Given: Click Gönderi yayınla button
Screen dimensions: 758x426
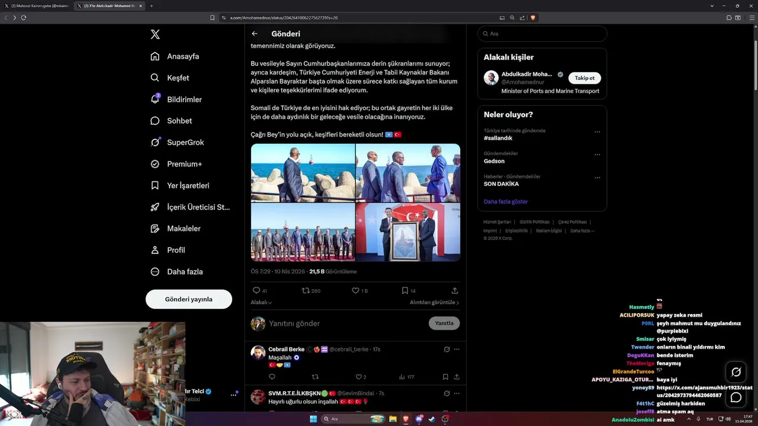Looking at the screenshot, I should pos(189,299).
